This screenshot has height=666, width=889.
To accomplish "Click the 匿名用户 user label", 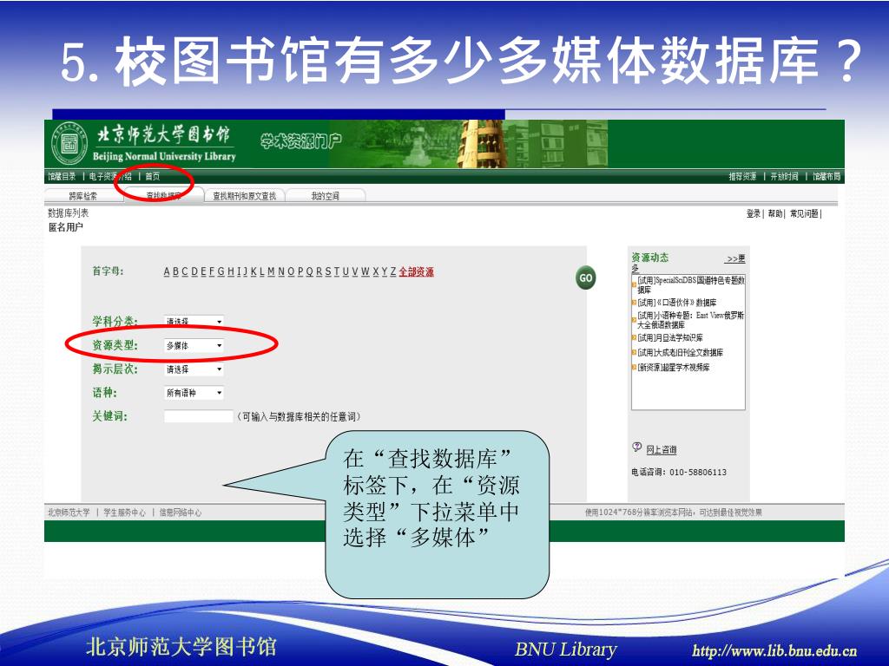I will pyautogui.click(x=66, y=227).
